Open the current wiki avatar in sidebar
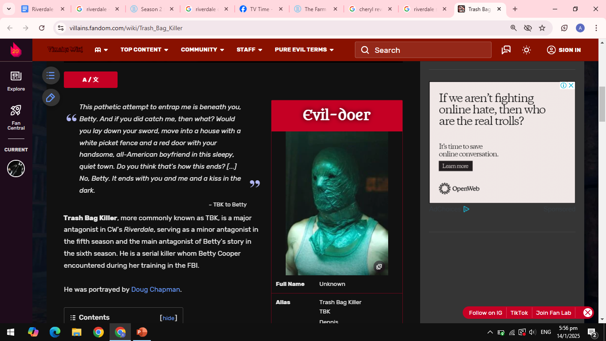 pos(16,168)
